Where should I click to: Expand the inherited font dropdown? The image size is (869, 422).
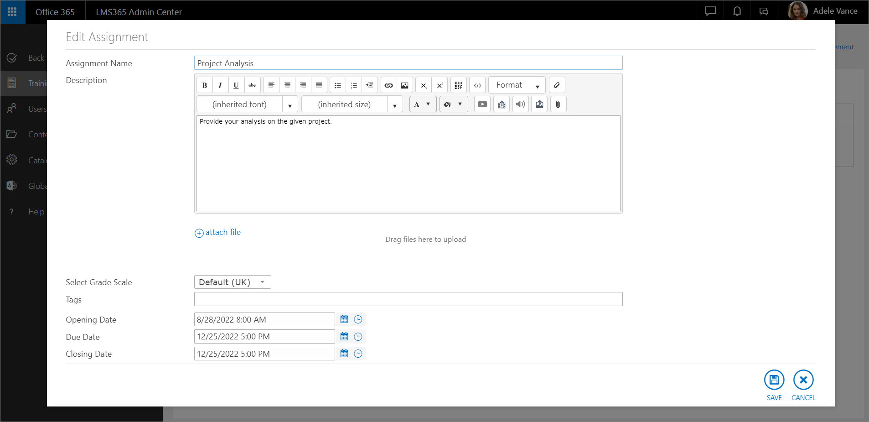[x=290, y=104]
